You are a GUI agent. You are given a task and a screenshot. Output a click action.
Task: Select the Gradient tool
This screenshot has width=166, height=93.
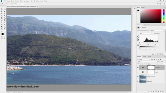[5, 20]
